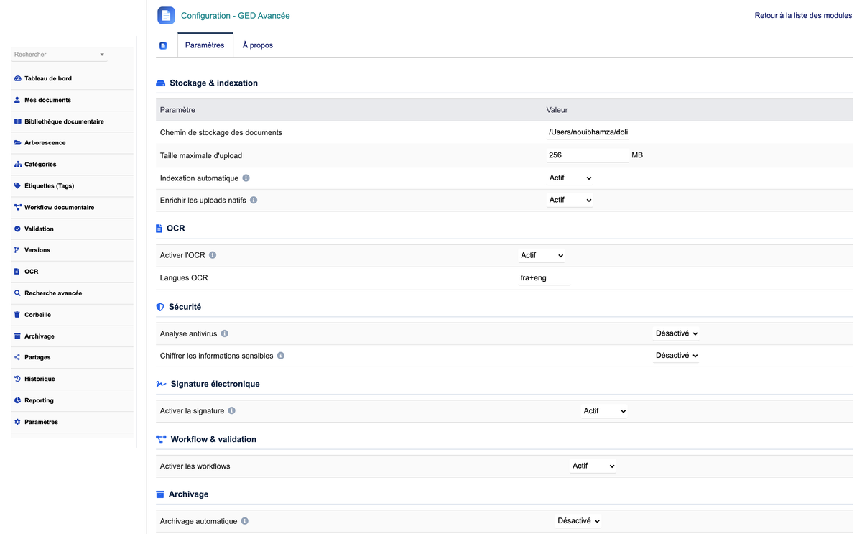Click the Stockage & indexation section header
Image resolution: width=862 pixels, height=534 pixels.
coord(213,83)
